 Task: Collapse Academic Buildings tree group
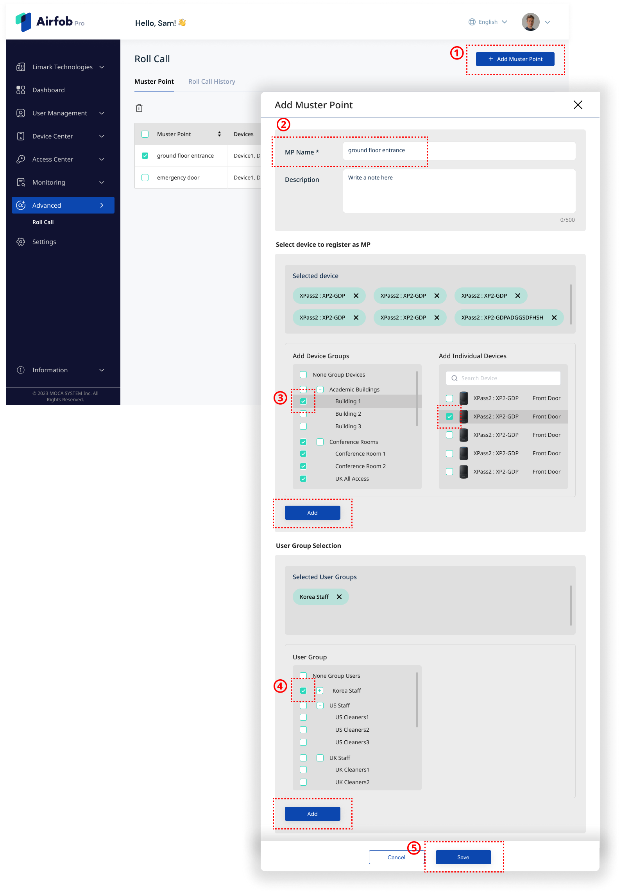320,390
